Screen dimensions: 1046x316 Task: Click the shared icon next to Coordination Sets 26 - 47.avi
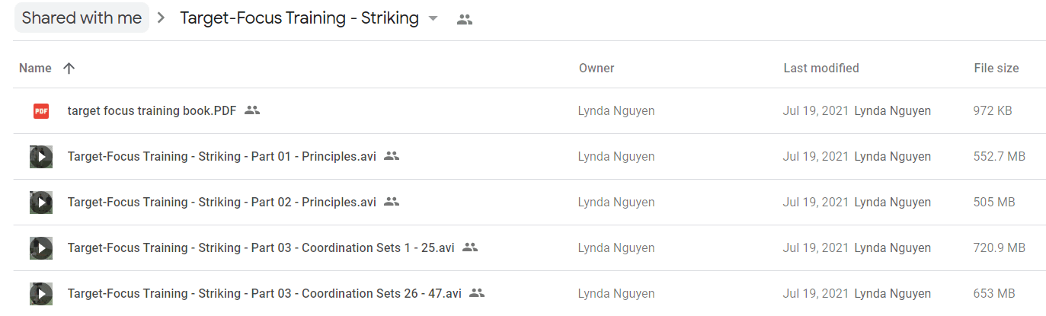(x=477, y=293)
